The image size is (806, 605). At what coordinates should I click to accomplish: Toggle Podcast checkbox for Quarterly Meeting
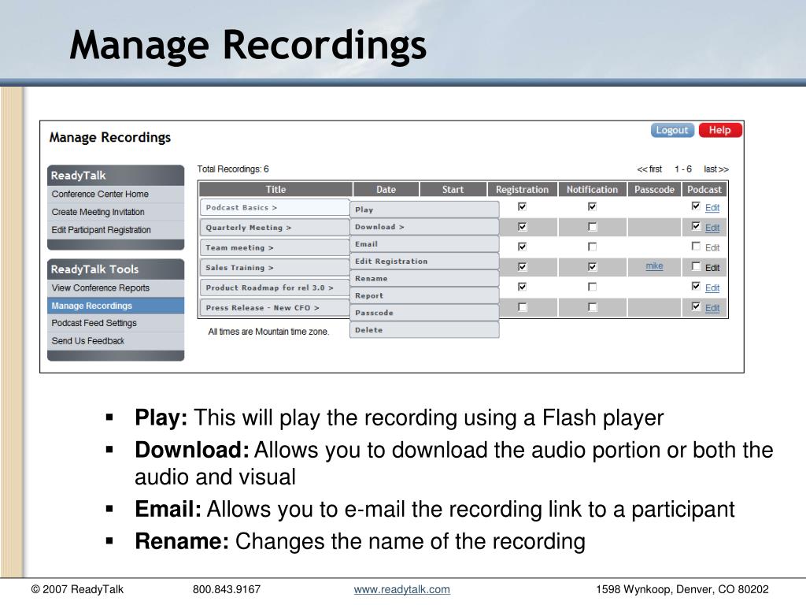pyautogui.click(x=696, y=226)
